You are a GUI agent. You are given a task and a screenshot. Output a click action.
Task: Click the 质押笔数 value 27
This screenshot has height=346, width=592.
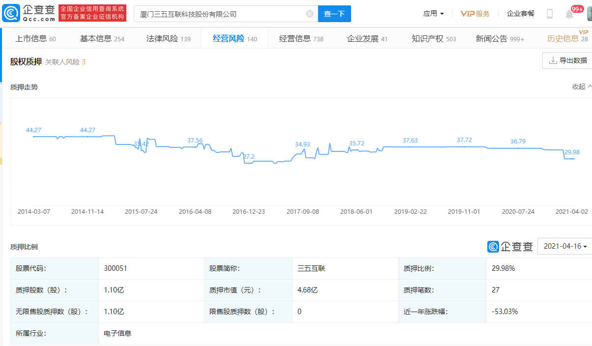[496, 290]
